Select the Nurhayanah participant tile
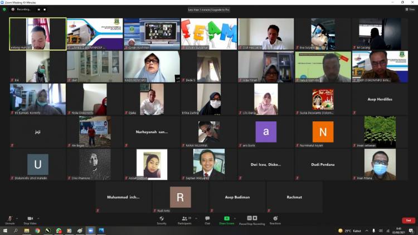The image size is (418, 235). [x=152, y=132]
